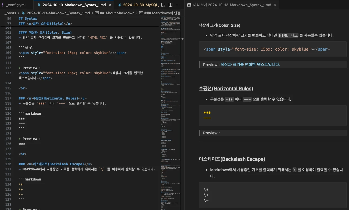This screenshot has width=349, height=210.
Task: Click the split editor icon
Action: [x=170, y=5]
